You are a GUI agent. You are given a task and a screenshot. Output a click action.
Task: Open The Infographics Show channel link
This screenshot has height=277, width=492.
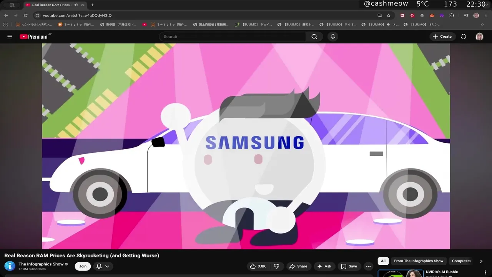tap(41, 264)
